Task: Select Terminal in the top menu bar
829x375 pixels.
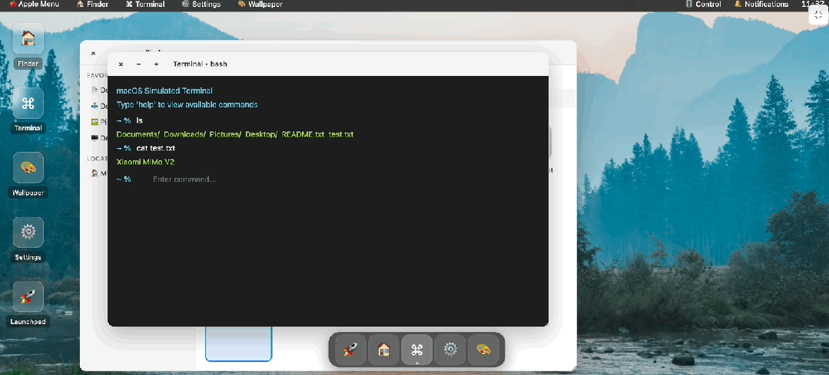Action: (x=145, y=5)
